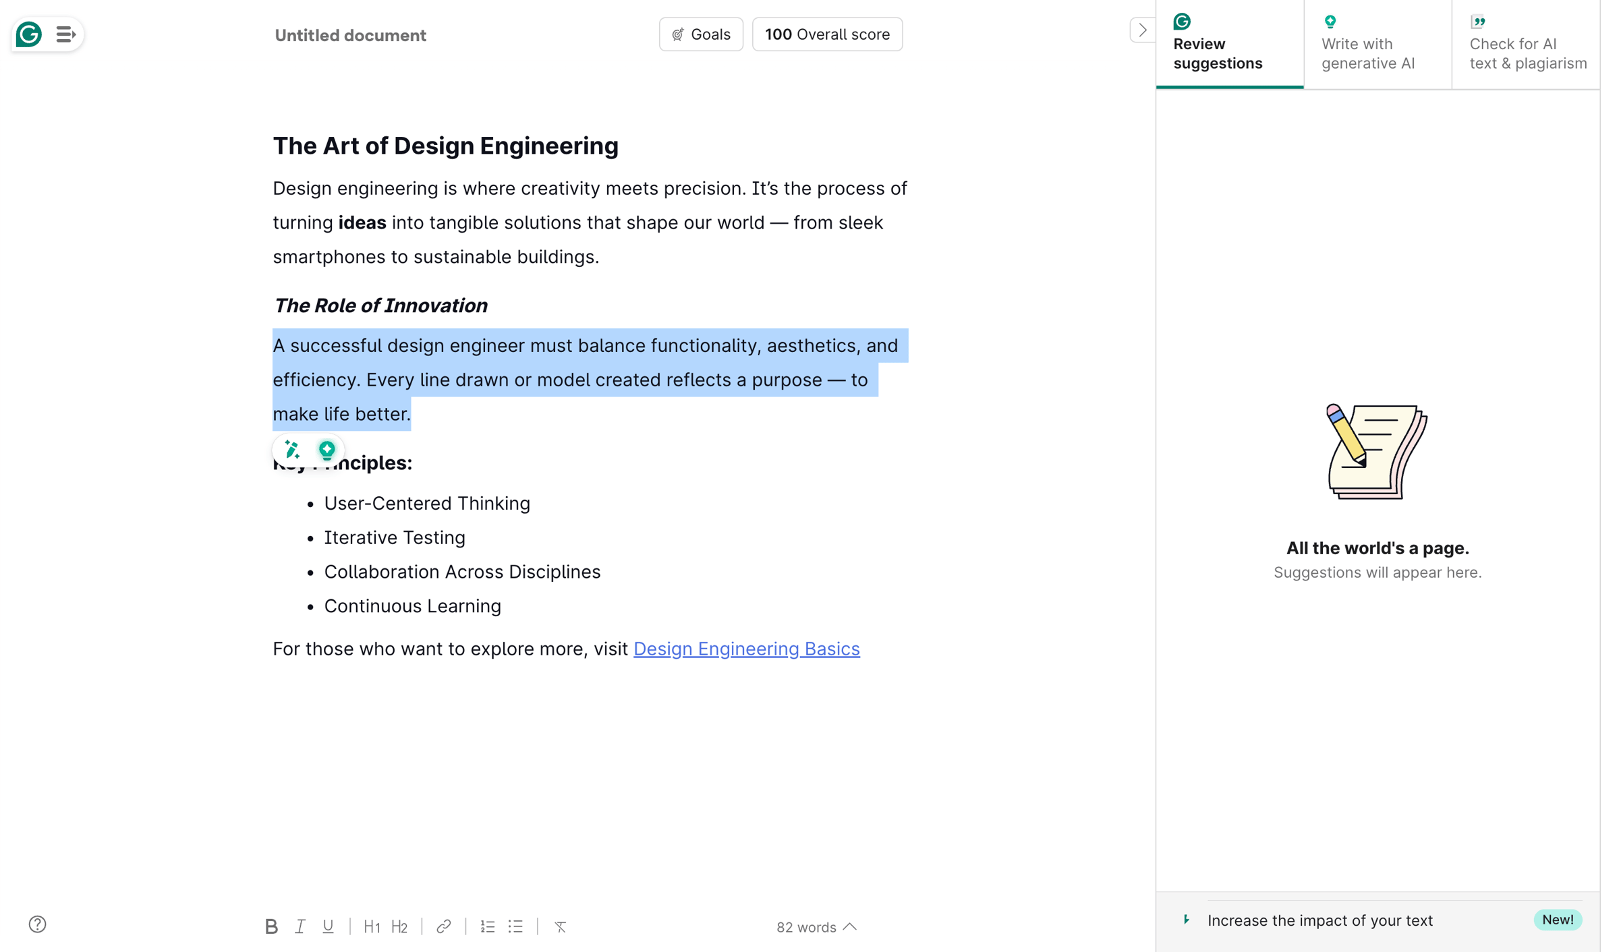Image resolution: width=1619 pixels, height=952 pixels.
Task: Open the help question mark icon
Action: [x=38, y=924]
